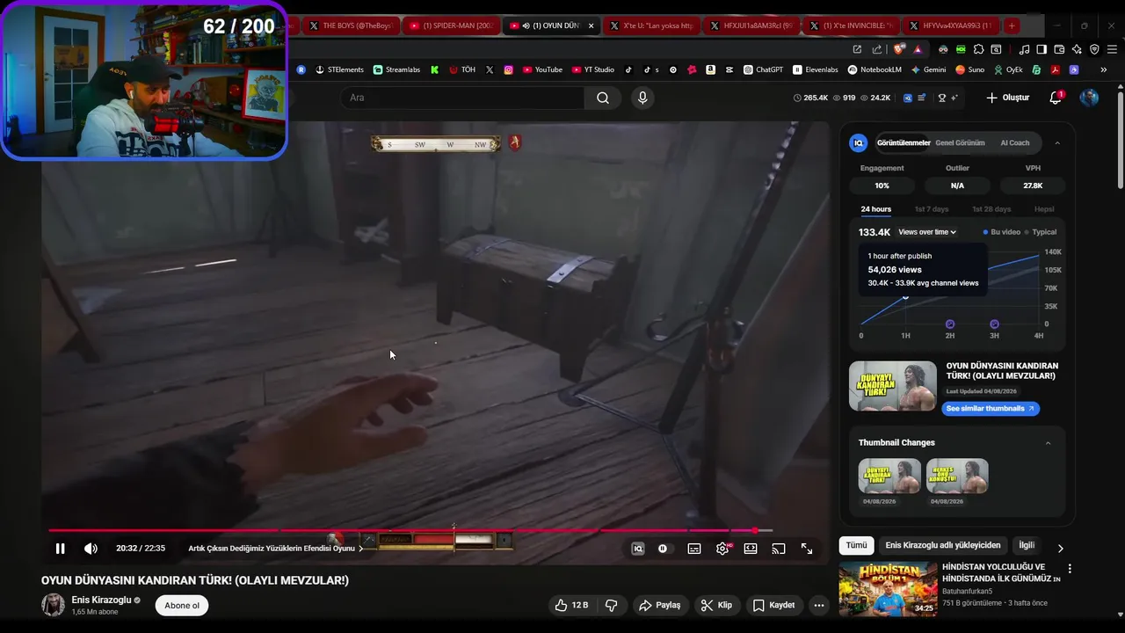Open the account avatar menu
The width and height of the screenshot is (1125, 633).
(1089, 98)
